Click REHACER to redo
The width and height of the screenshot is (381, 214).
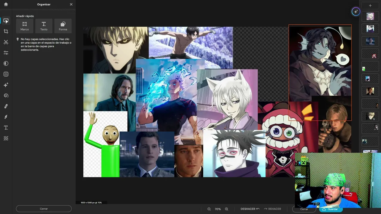click(x=272, y=209)
